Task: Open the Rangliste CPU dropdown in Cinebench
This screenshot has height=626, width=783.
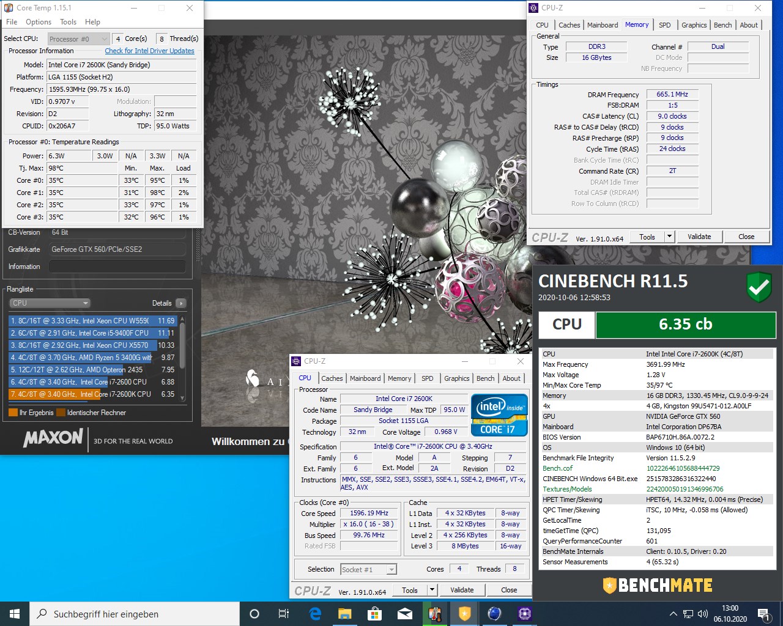Action: click(x=50, y=303)
